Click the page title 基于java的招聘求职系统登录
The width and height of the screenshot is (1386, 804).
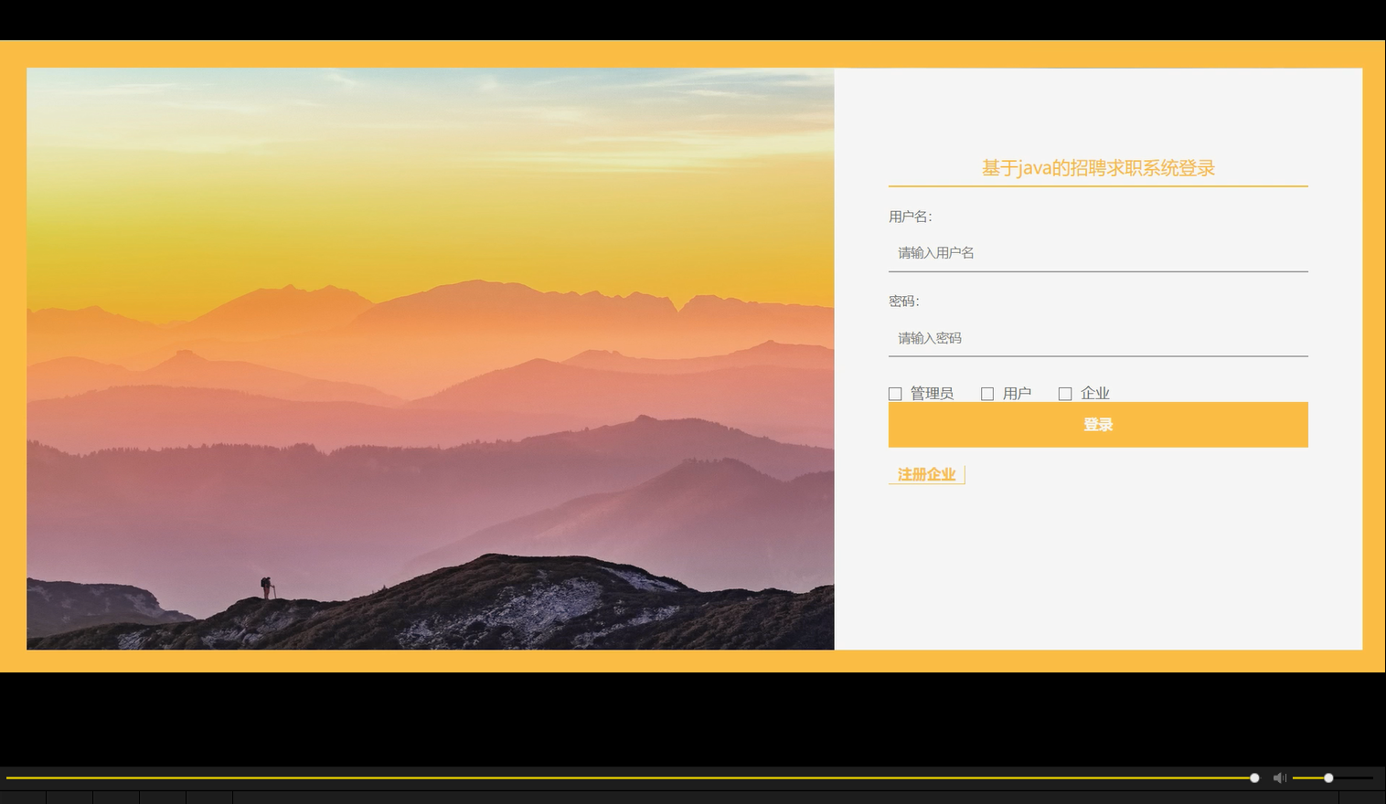[1098, 168]
